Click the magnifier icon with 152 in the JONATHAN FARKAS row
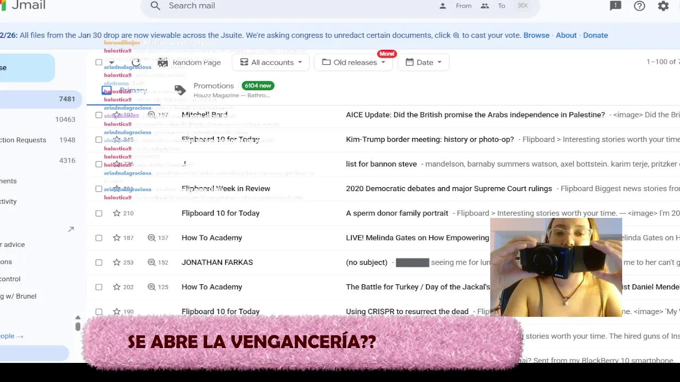This screenshot has height=382, width=680. [151, 262]
